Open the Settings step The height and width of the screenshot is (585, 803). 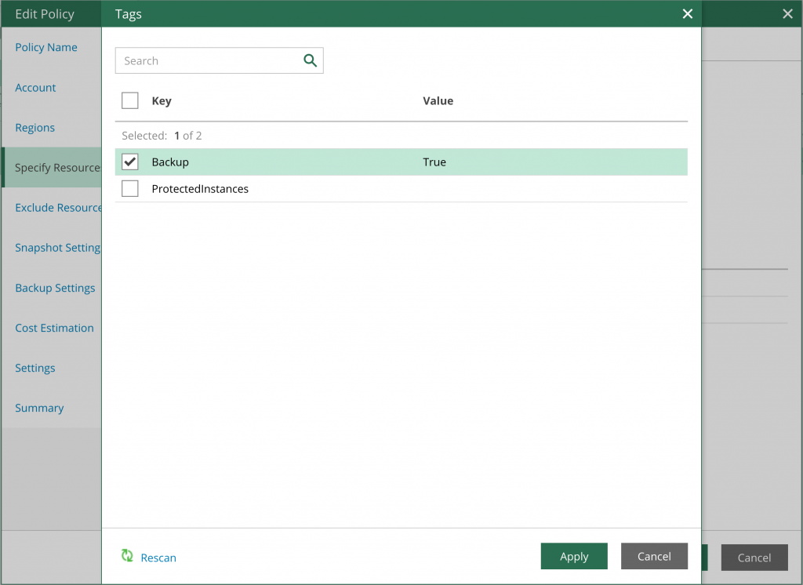pyautogui.click(x=35, y=368)
